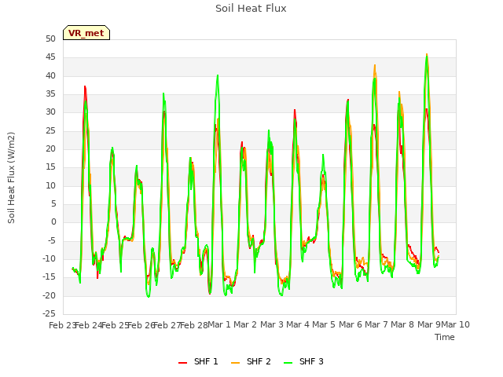Click the SHF 2 legend entry
Image resolution: width=503 pixels, height=377 pixels.
pos(251,361)
